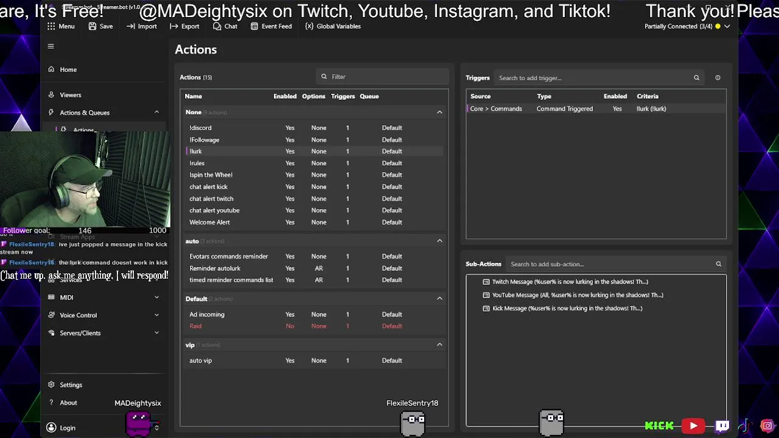This screenshot has height=438, width=779.
Task: Open the Event Feed
Action: click(x=270, y=26)
